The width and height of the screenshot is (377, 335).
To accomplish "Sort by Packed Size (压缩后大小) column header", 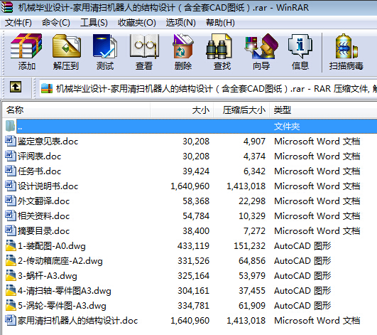I will [241, 110].
